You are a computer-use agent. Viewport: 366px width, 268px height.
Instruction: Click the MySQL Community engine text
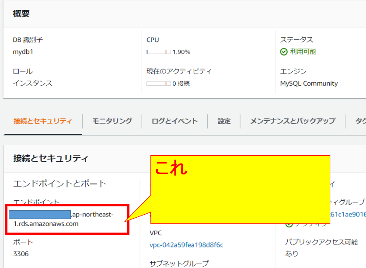coord(309,84)
